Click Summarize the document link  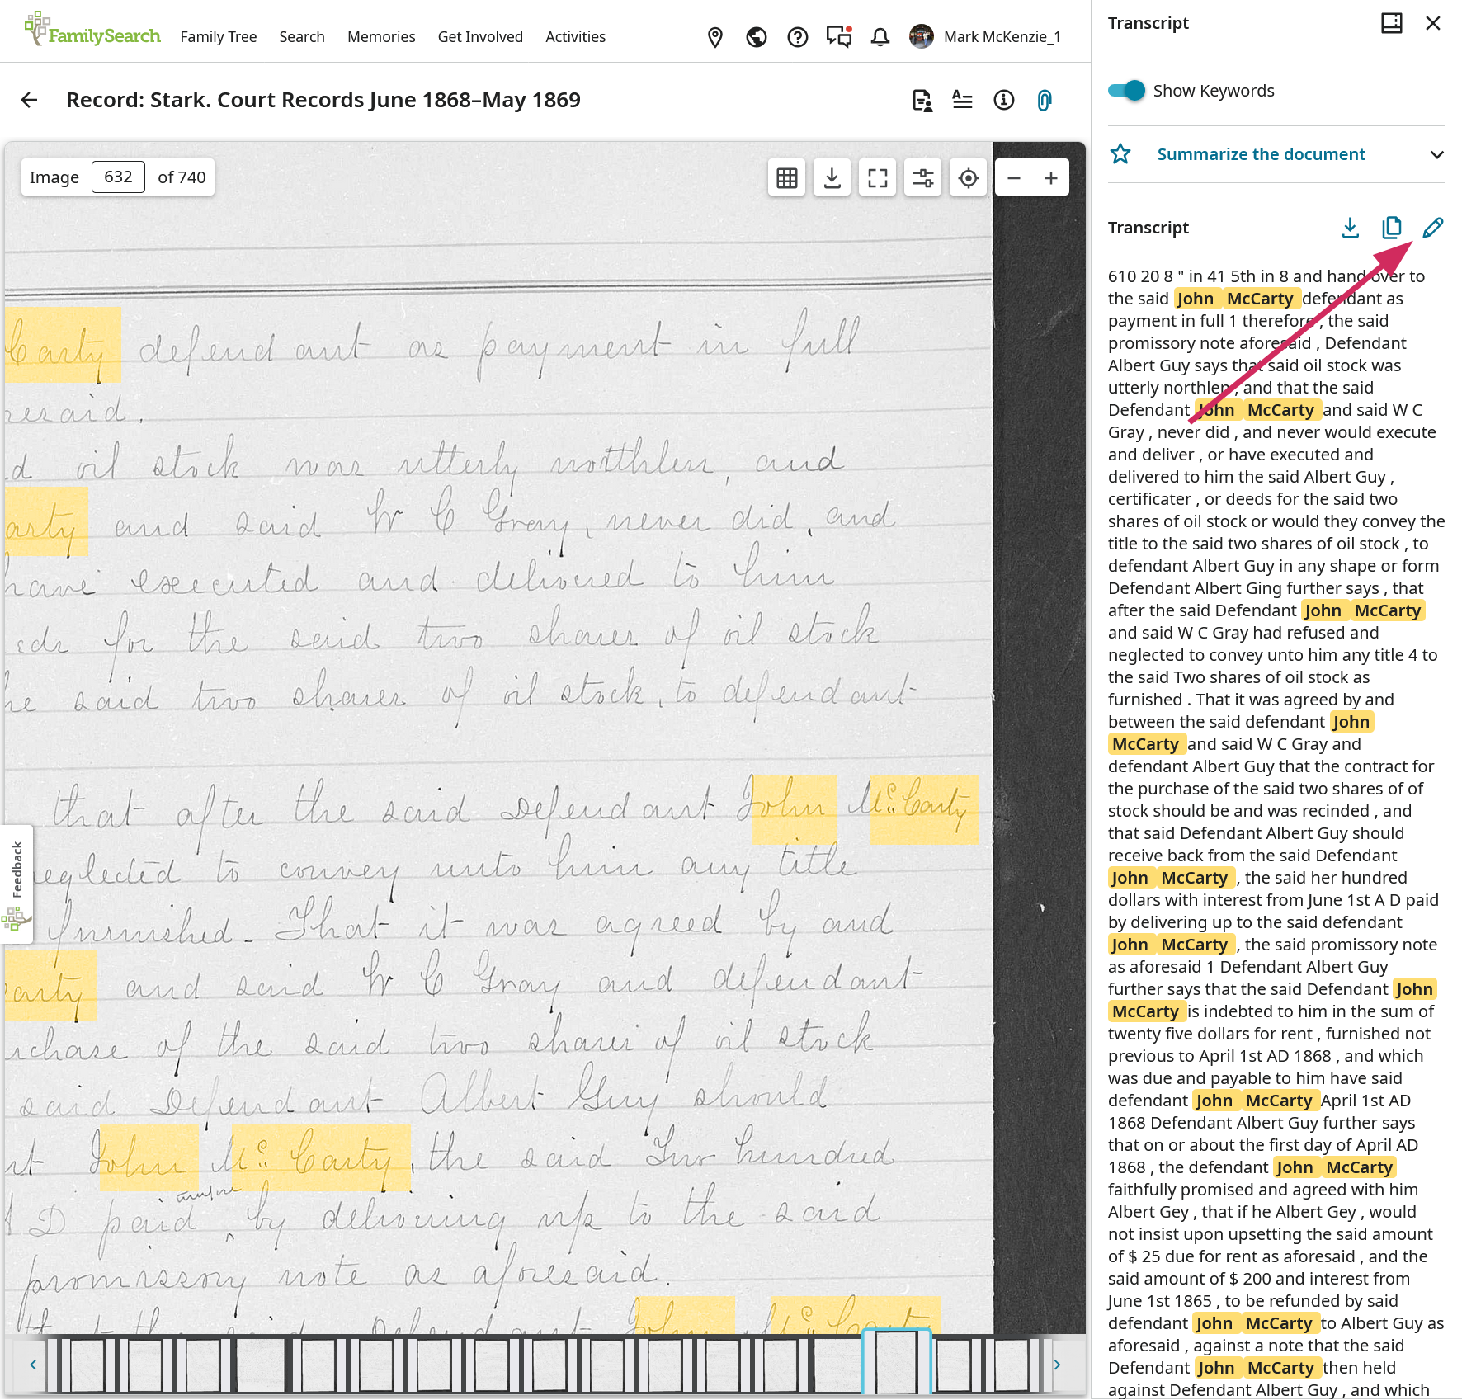point(1261,154)
